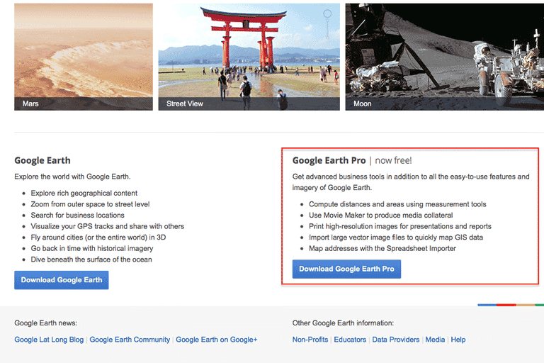
Task: Open the Moon thumbnail
Action: (x=444, y=57)
